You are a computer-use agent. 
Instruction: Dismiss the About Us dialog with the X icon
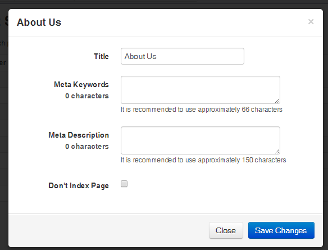tap(311, 21)
